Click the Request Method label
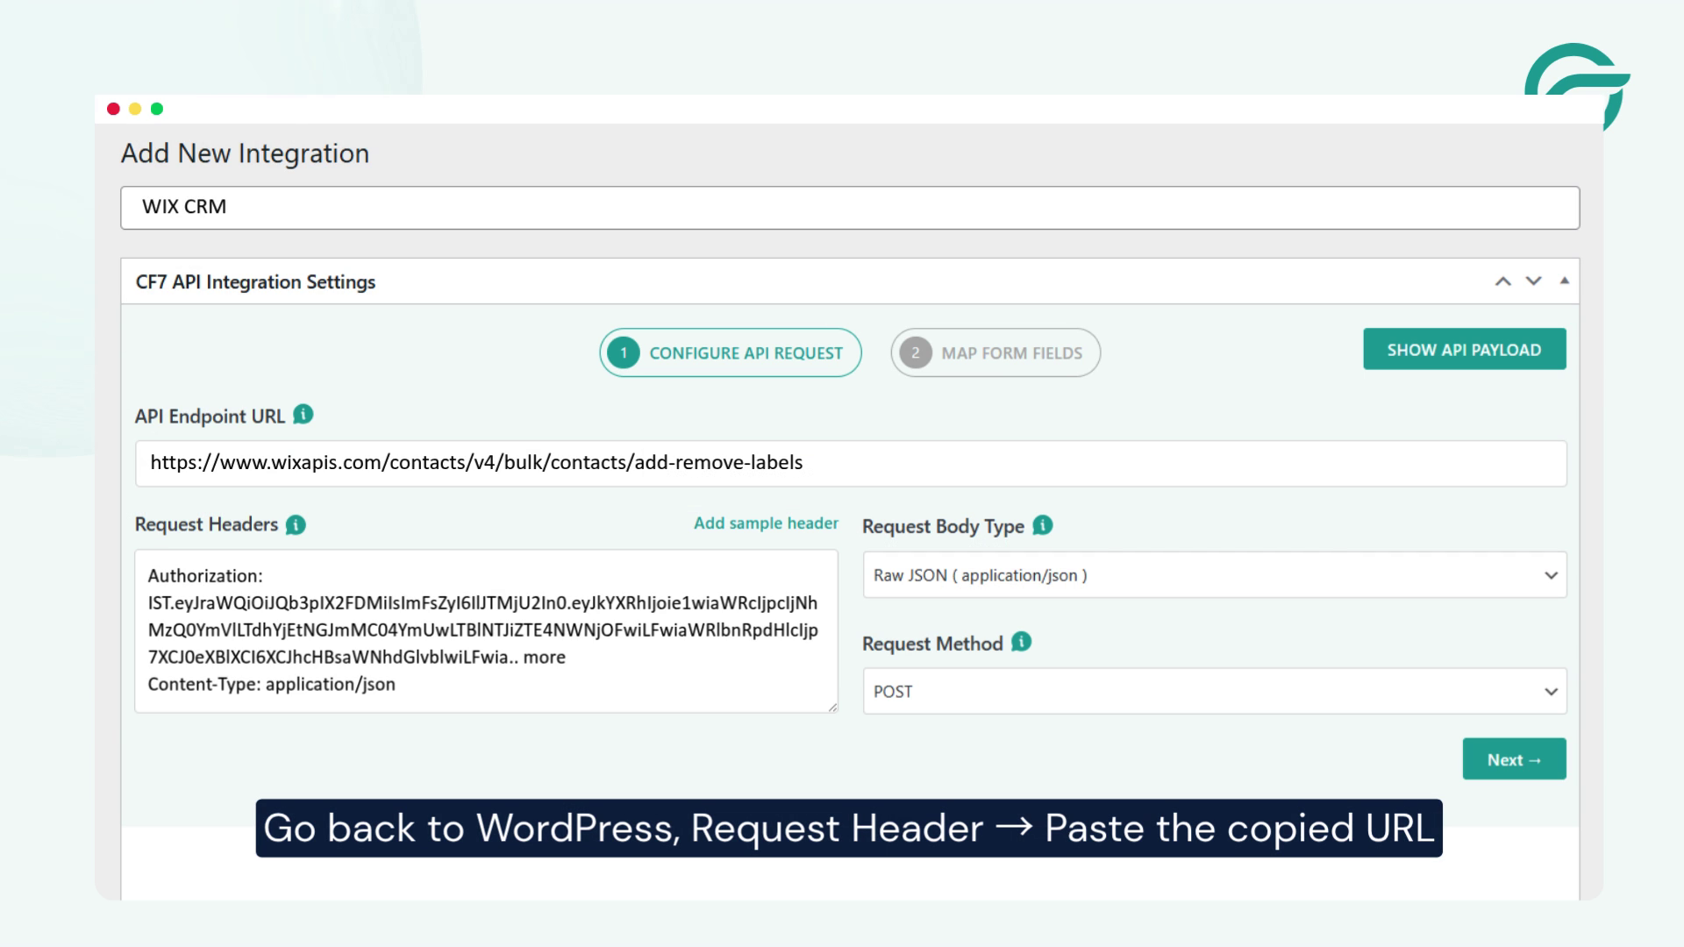The width and height of the screenshot is (1684, 947). point(932,644)
